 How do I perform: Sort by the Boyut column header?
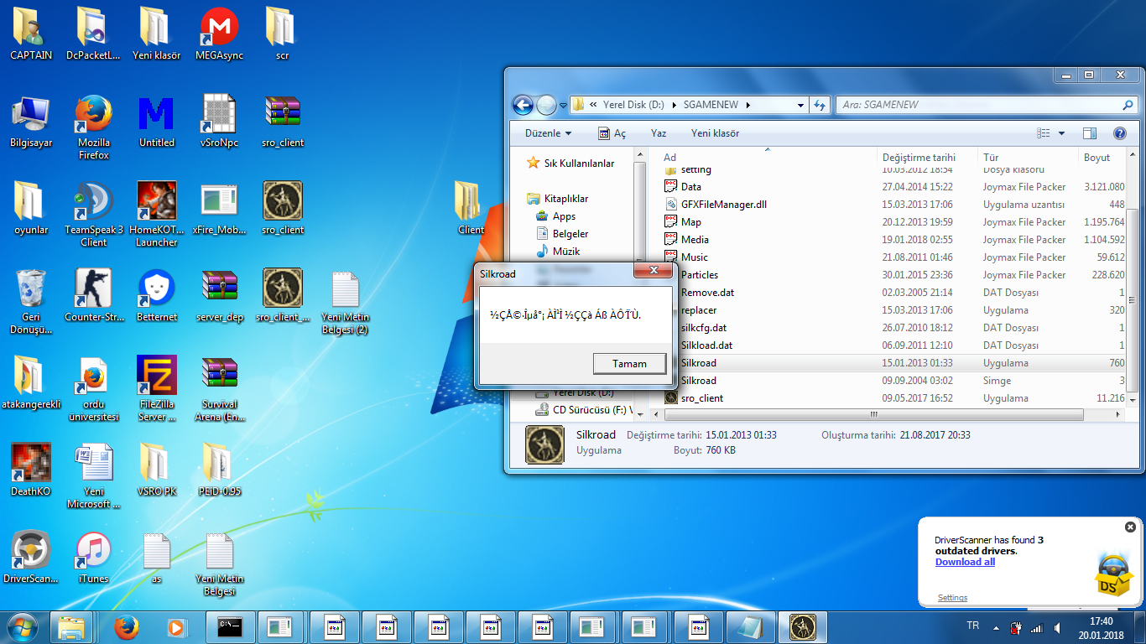(1097, 157)
